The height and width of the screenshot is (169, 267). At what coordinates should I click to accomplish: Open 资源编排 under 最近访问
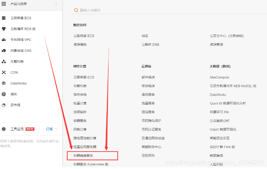coord(80,44)
